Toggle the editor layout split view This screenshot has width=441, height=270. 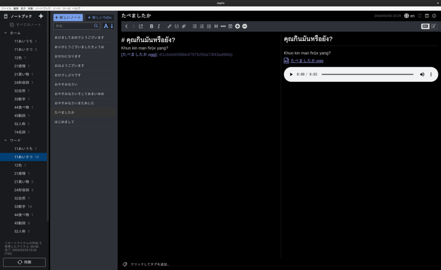coord(427,16)
